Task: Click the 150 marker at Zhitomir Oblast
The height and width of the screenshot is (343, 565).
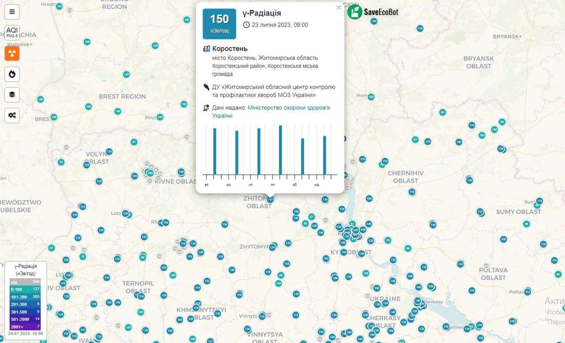Action: [271, 200]
